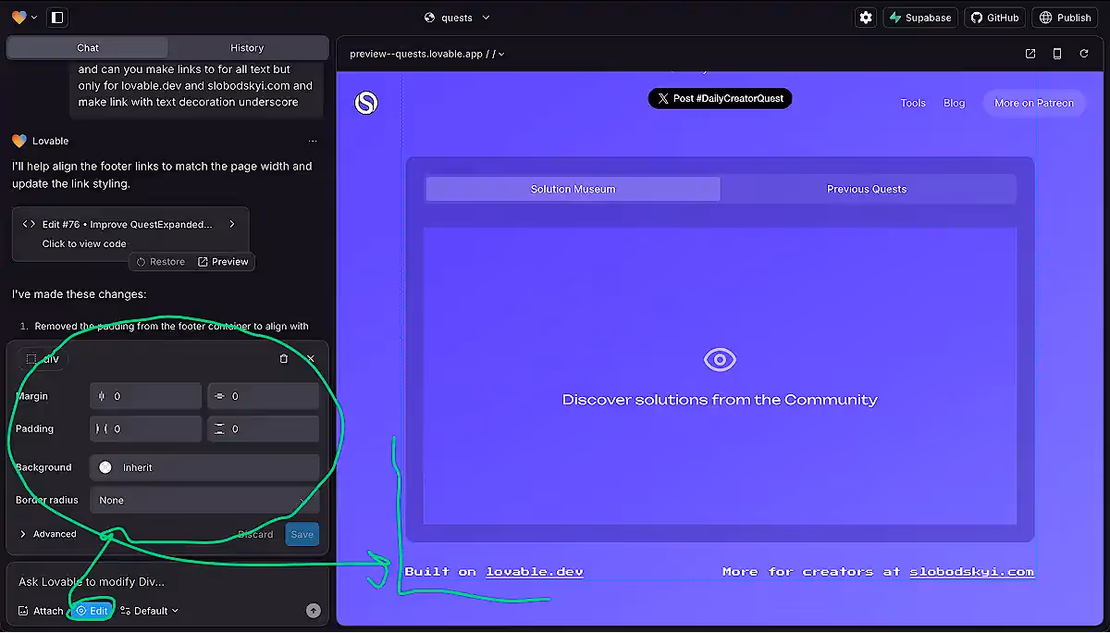Click the Background Inherit color swatch
This screenshot has width=1110, height=633.
click(x=105, y=467)
